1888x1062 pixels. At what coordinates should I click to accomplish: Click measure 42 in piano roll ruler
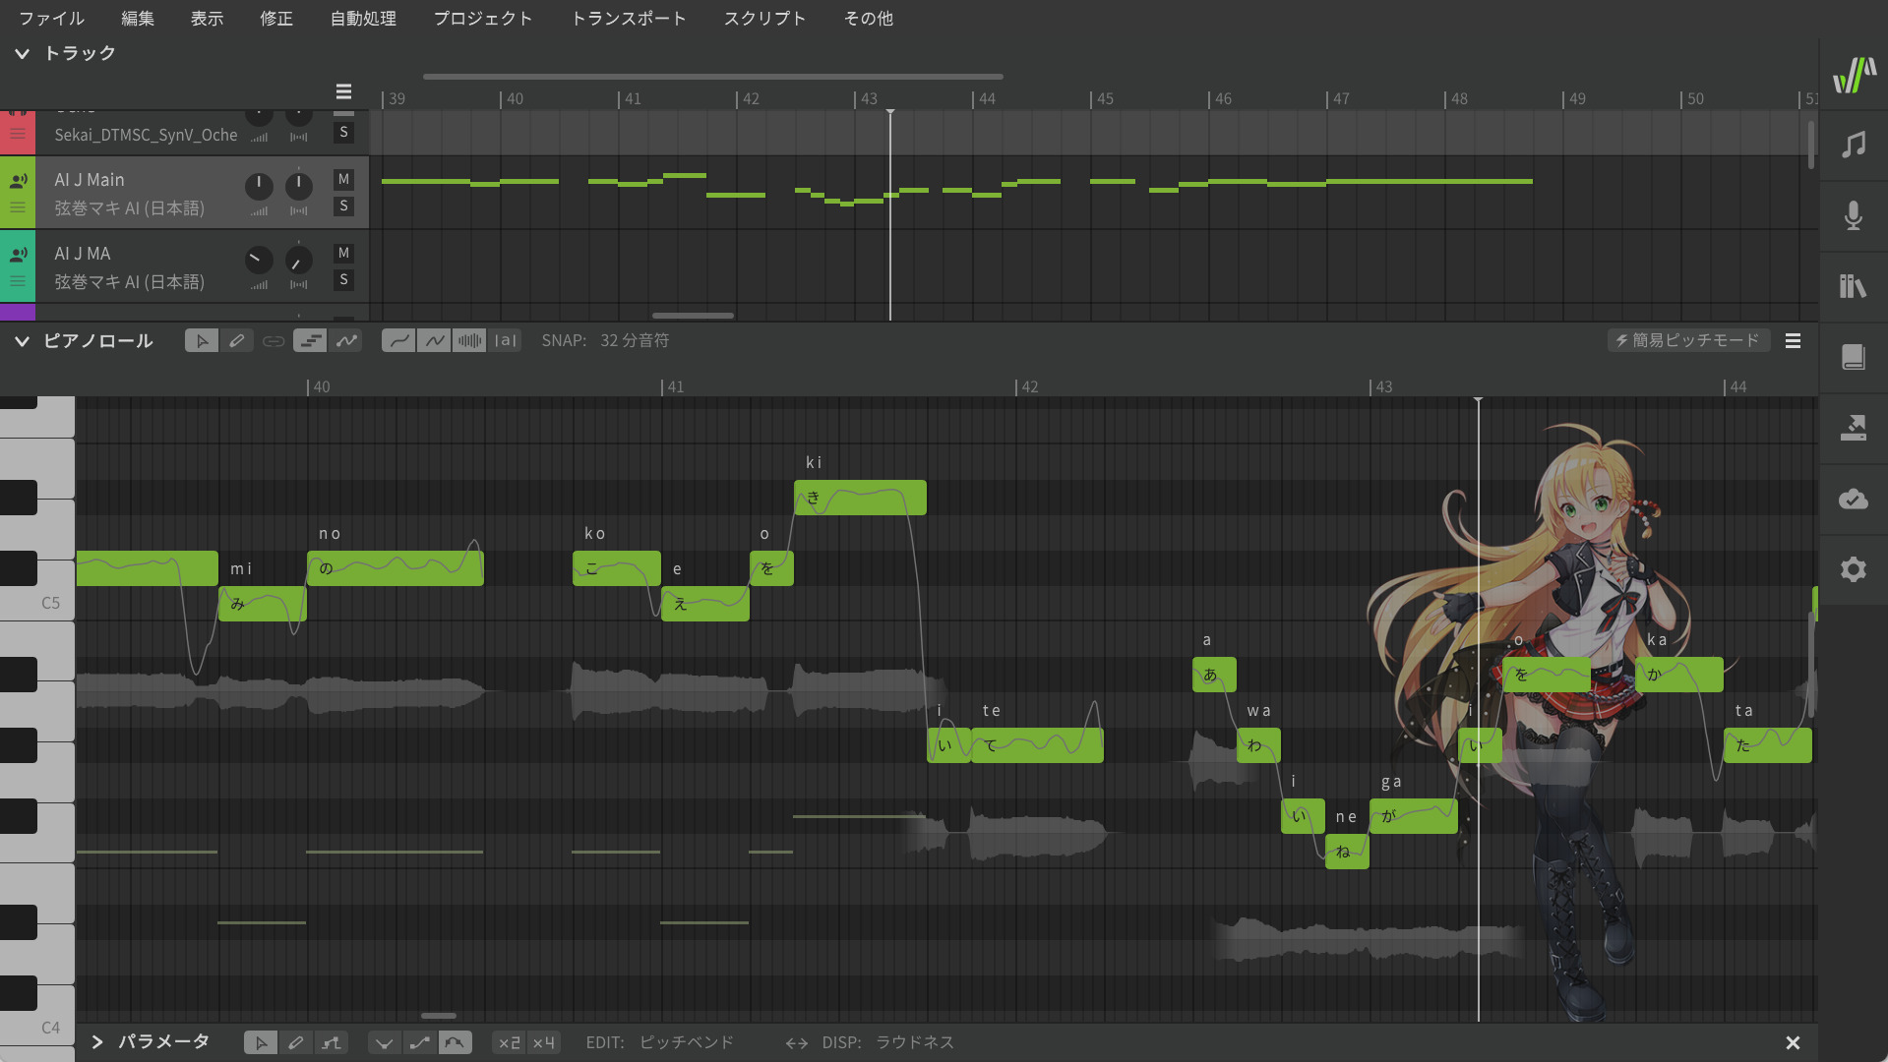point(1028,387)
